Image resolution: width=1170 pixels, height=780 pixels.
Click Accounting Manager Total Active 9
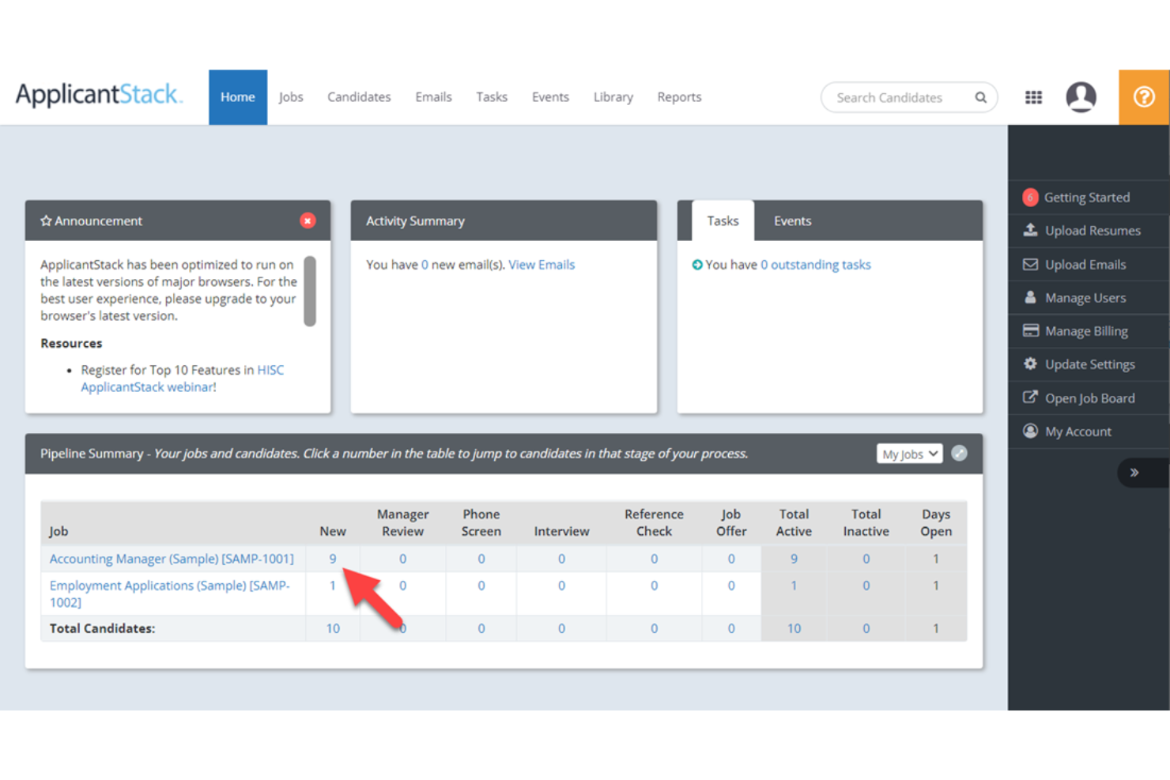pos(794,559)
